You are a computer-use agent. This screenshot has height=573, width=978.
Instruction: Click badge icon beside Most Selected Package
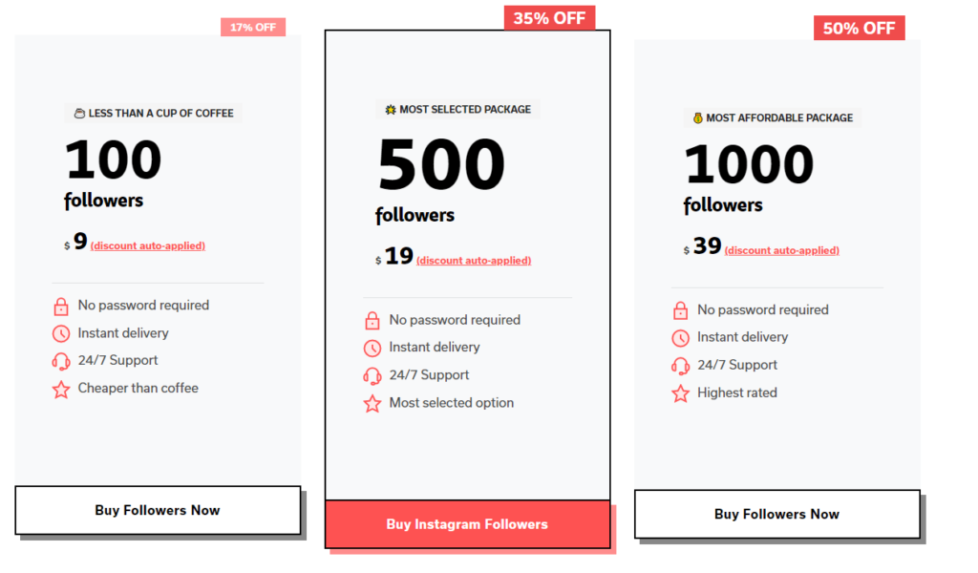(391, 110)
